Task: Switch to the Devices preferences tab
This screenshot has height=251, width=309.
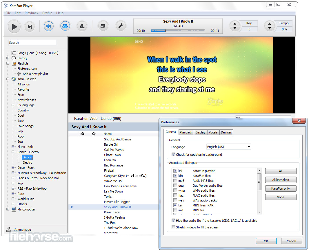Action: click(x=226, y=132)
